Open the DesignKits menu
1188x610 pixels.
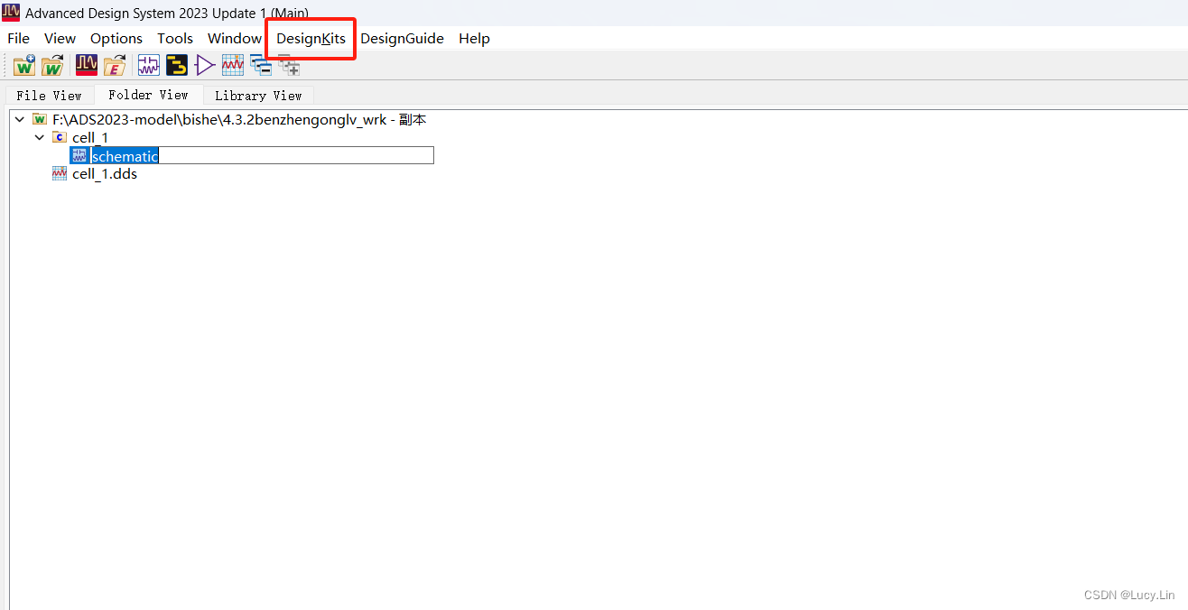tap(311, 38)
